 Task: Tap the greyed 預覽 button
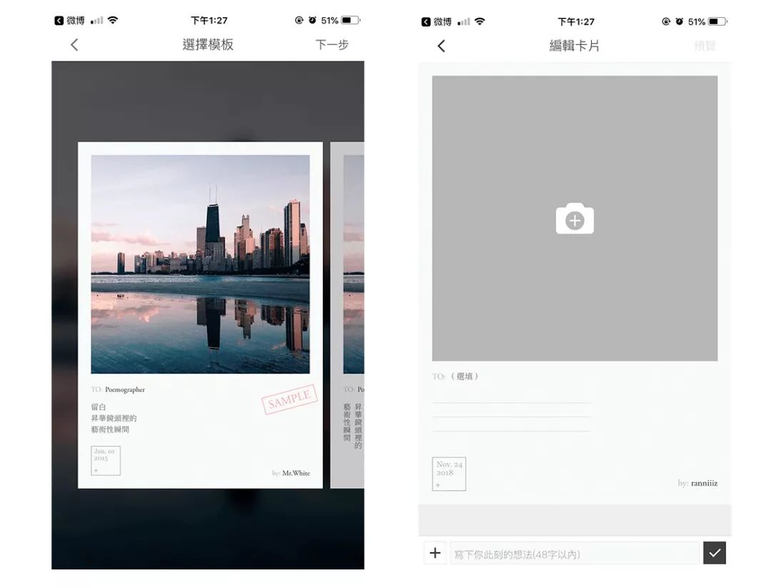(705, 46)
